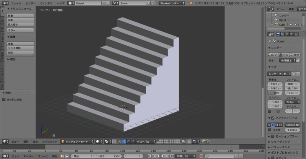
Task: Enable フルサ full sample checkbox
Action: tap(270, 130)
